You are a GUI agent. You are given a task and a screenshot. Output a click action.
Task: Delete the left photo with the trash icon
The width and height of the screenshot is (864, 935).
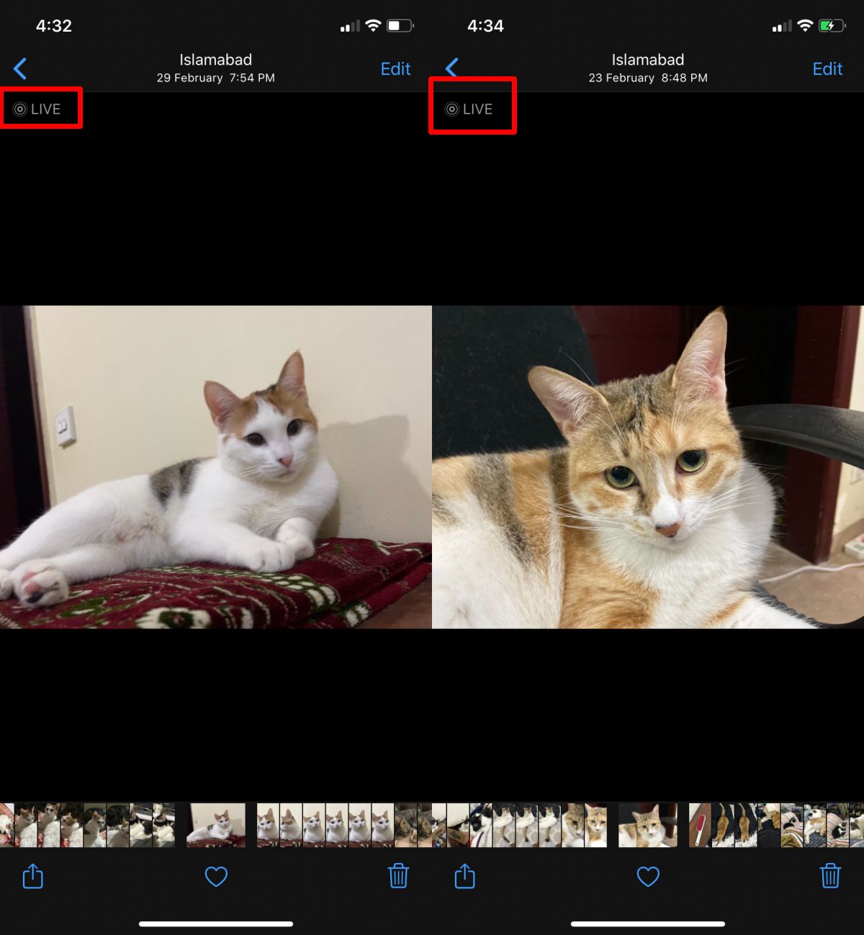398,876
